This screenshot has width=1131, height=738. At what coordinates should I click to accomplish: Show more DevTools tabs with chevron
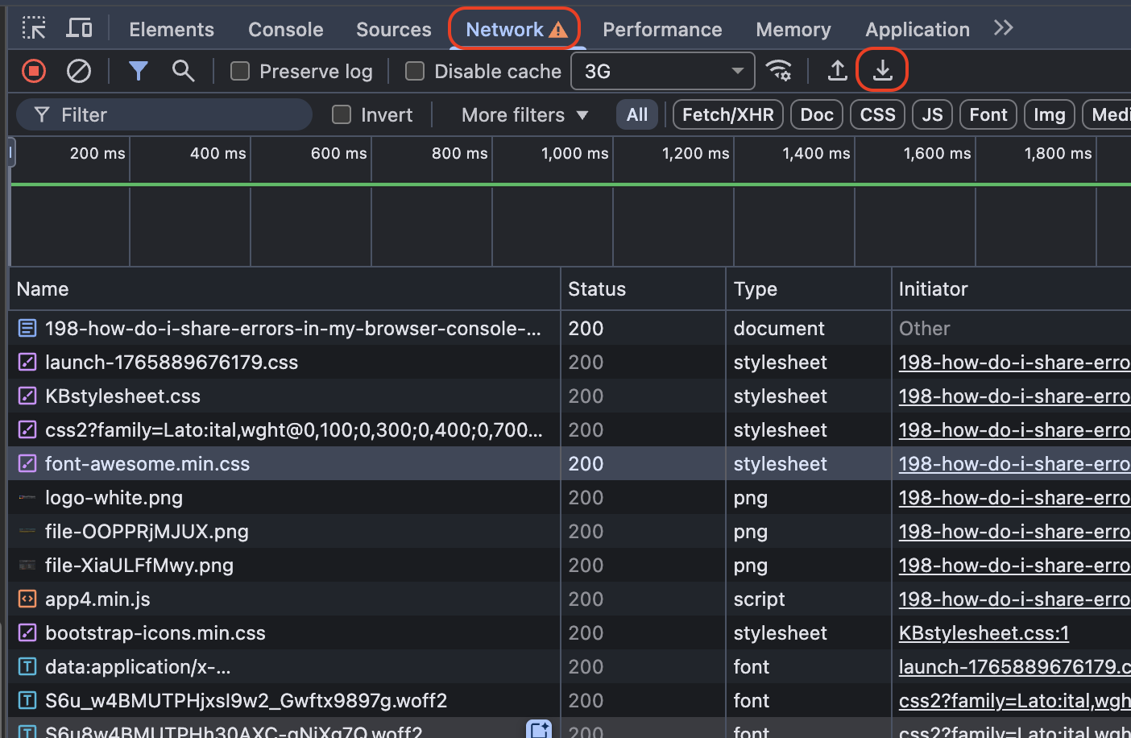tap(1003, 29)
